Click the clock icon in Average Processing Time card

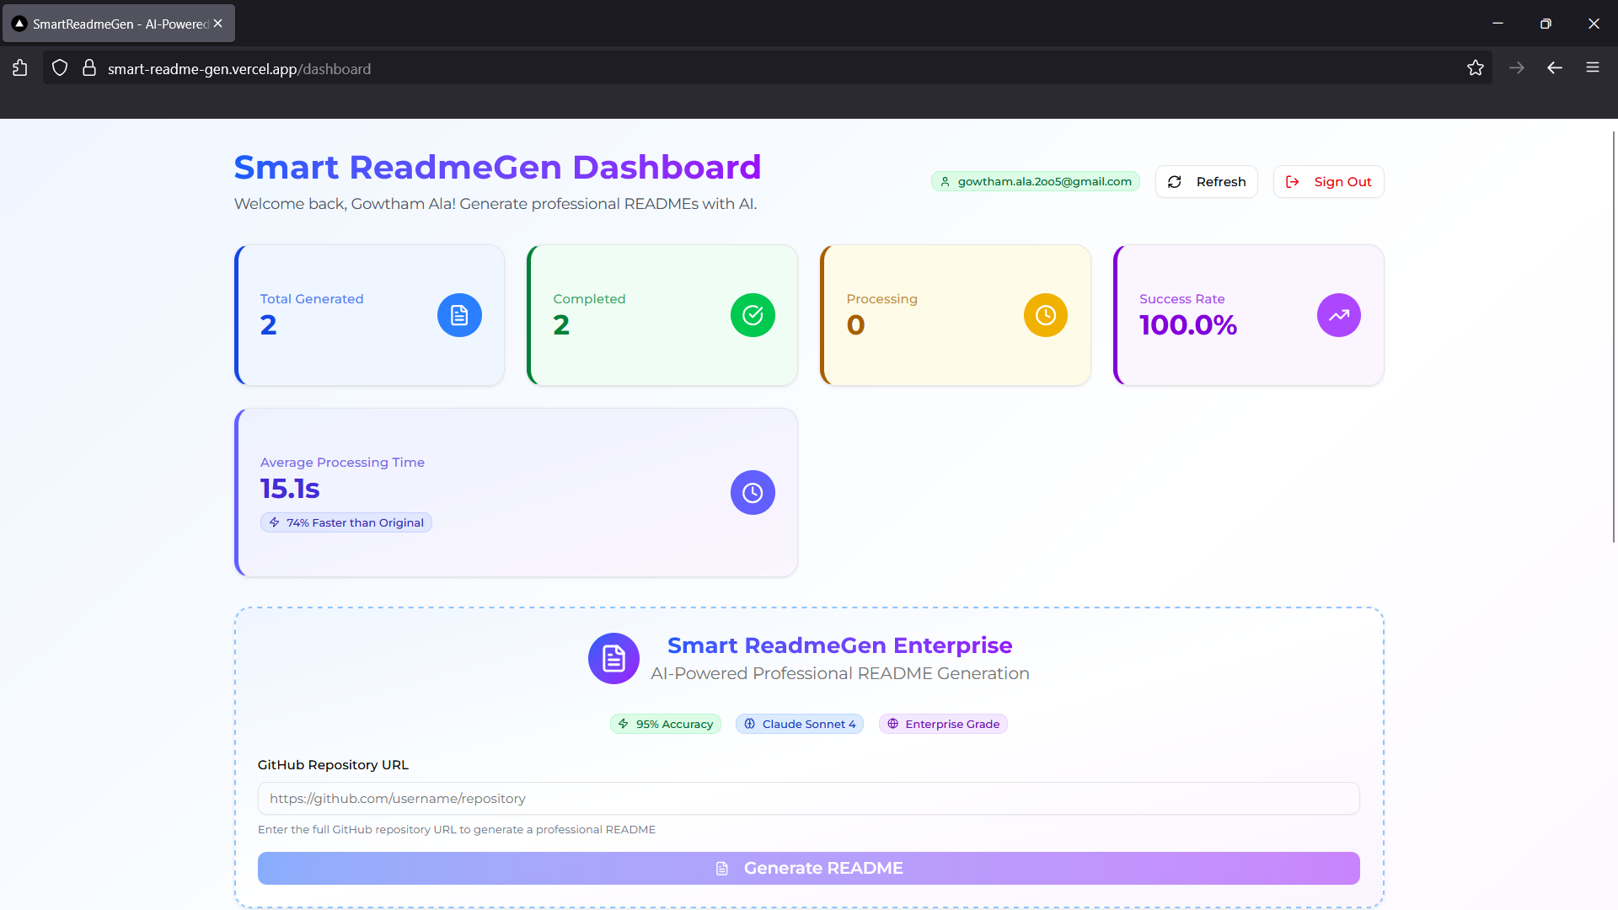click(753, 493)
